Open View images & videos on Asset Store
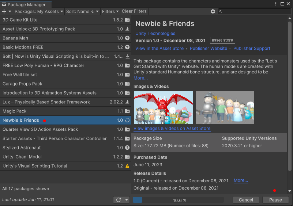Image resolution: width=293 pixels, height=206 pixels. pyautogui.click(x=172, y=129)
